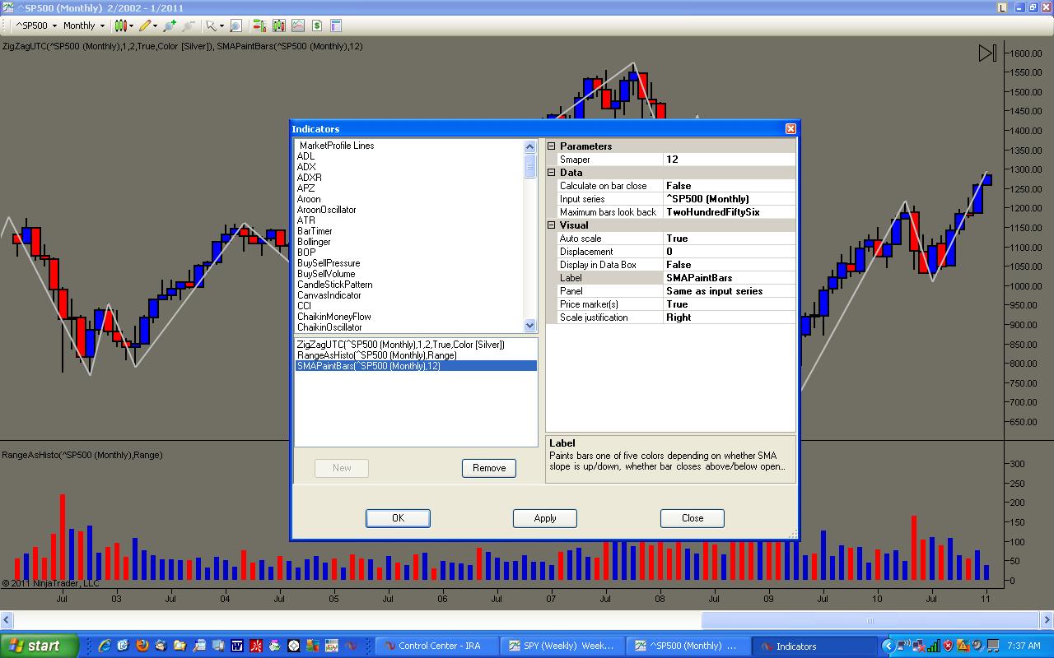This screenshot has width=1054, height=658.
Task: Collapse the Parameters section
Action: [x=552, y=146]
